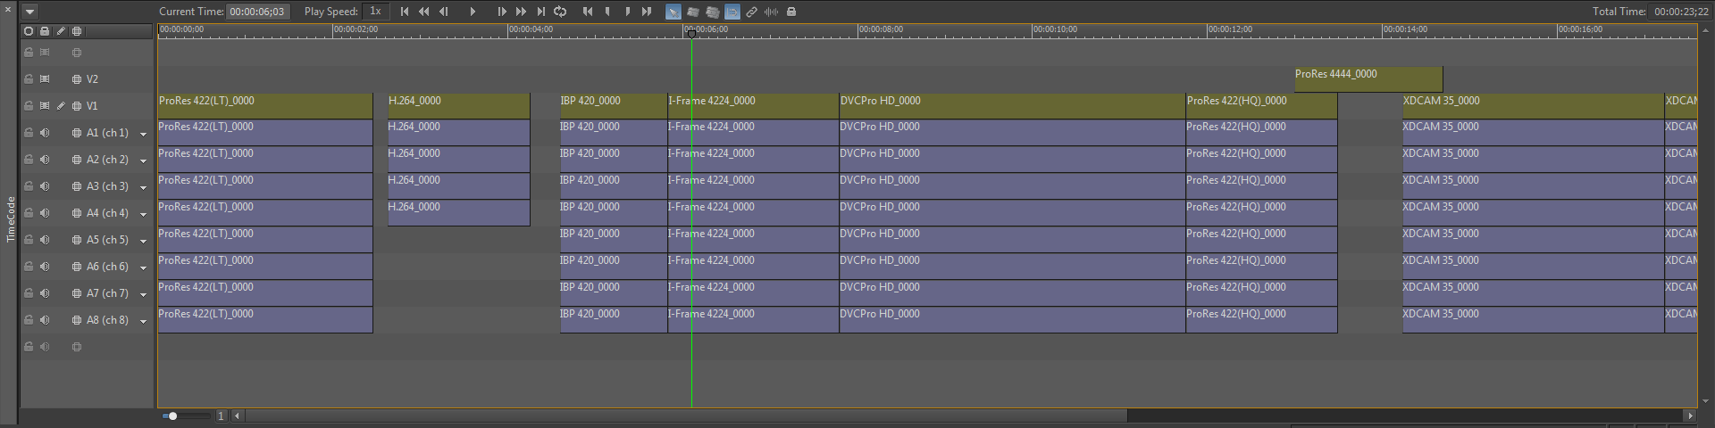The height and width of the screenshot is (428, 1715).
Task: Click the track header sync icon
Action: point(77,31)
